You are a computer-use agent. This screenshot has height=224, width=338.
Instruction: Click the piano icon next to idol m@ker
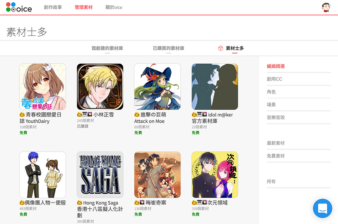pyautogui.click(x=199, y=114)
